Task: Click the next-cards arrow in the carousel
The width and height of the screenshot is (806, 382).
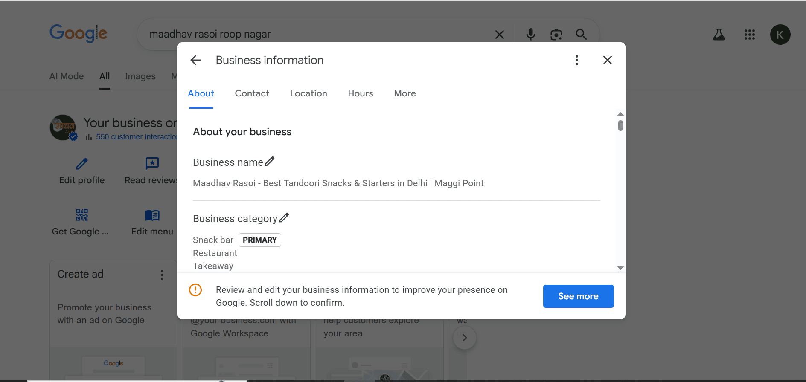Action: coord(465,338)
